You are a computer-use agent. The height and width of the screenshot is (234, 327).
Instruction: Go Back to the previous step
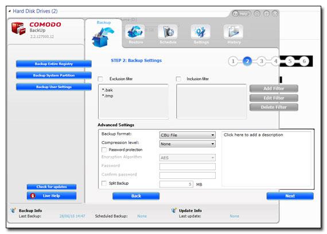[x=136, y=196]
